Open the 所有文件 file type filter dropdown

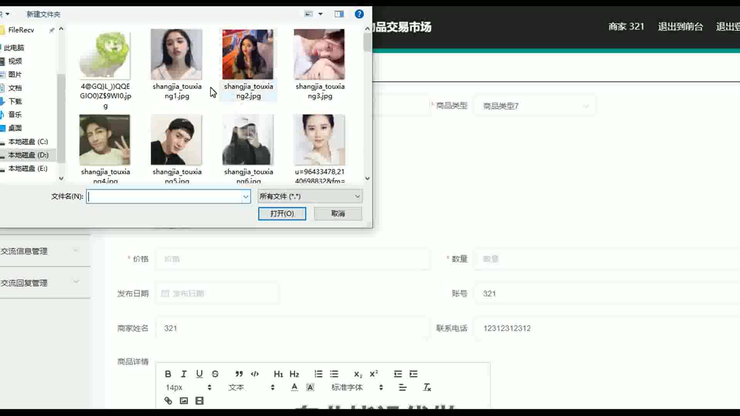tap(310, 196)
